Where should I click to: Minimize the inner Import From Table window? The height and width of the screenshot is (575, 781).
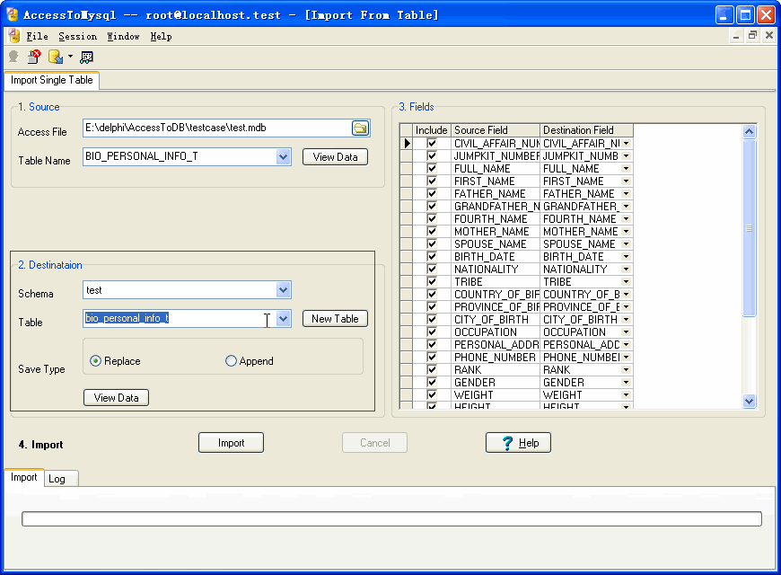coord(736,35)
